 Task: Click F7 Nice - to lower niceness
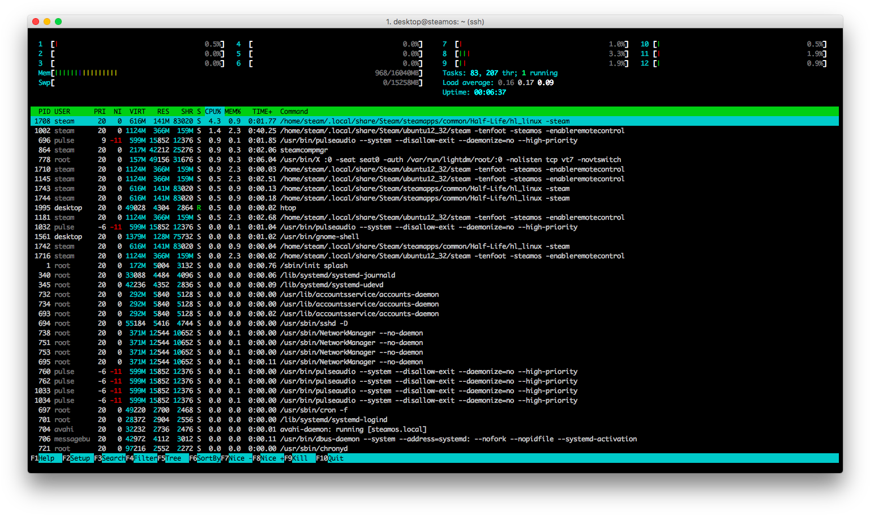click(238, 458)
